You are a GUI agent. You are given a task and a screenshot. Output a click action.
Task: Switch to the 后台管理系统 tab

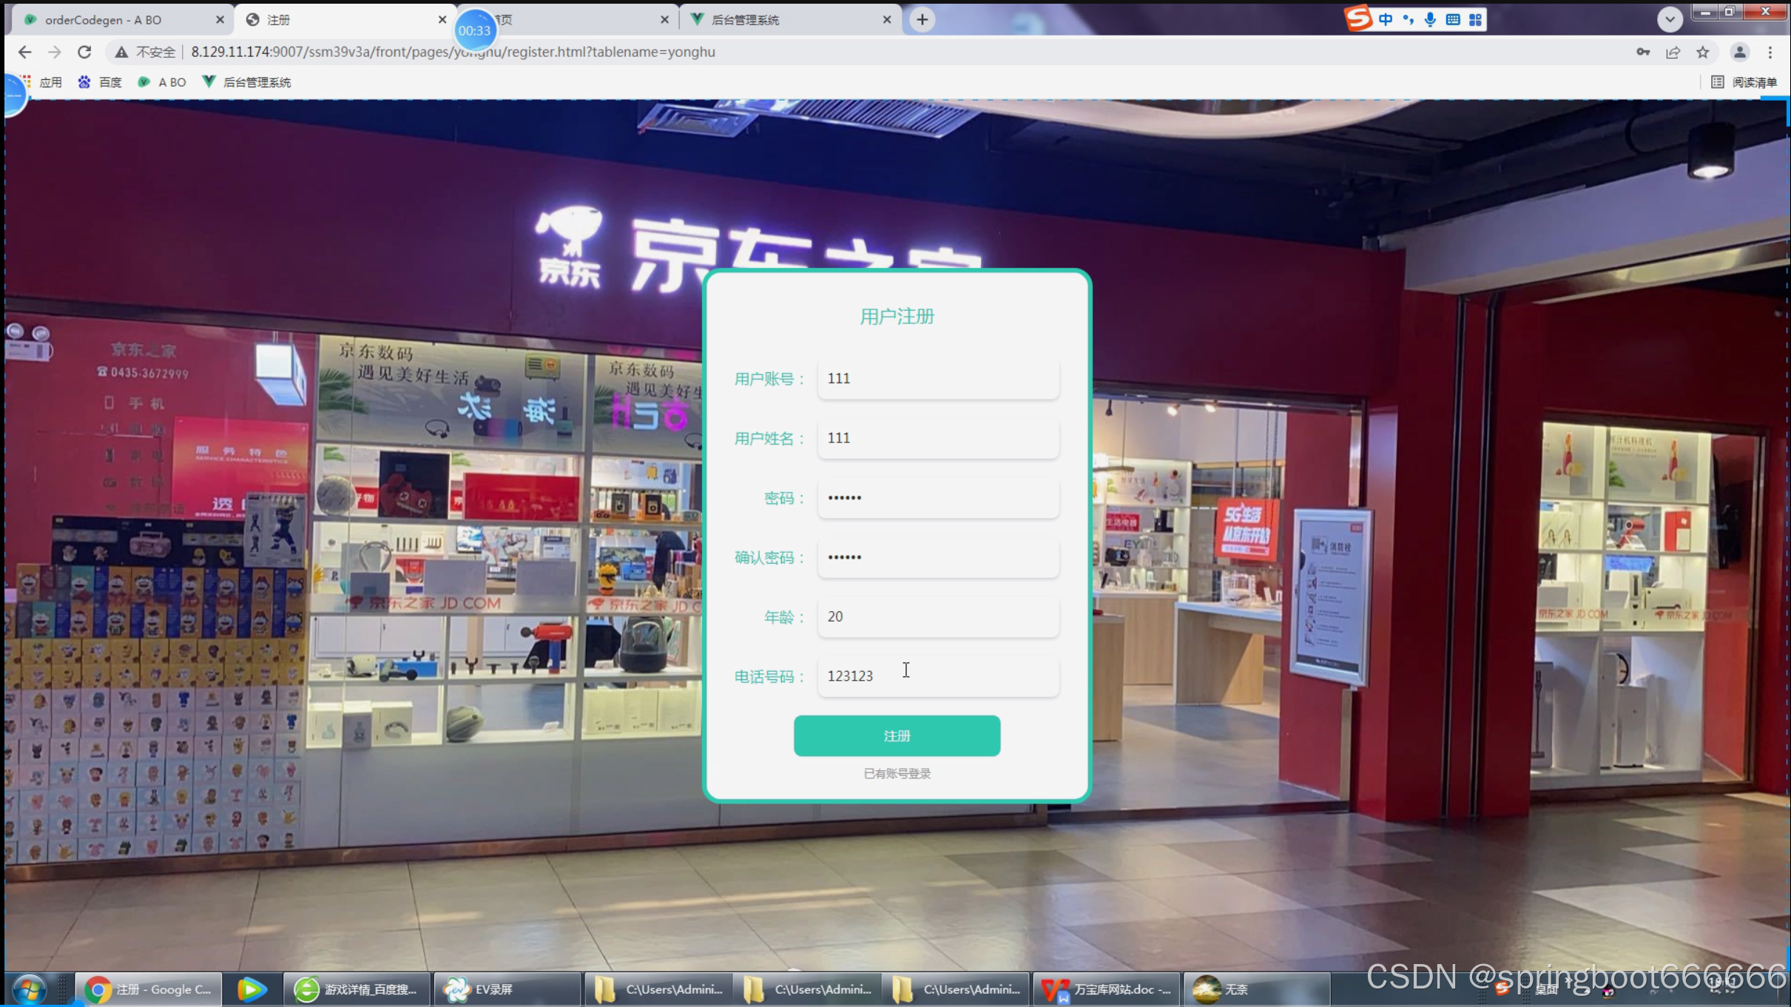(745, 20)
